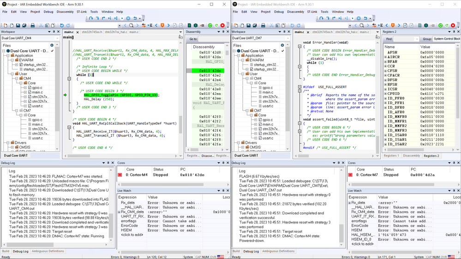Click Step Out in CM4 window debug toolbar
The image size is (461, 259).
[x=103, y=18]
